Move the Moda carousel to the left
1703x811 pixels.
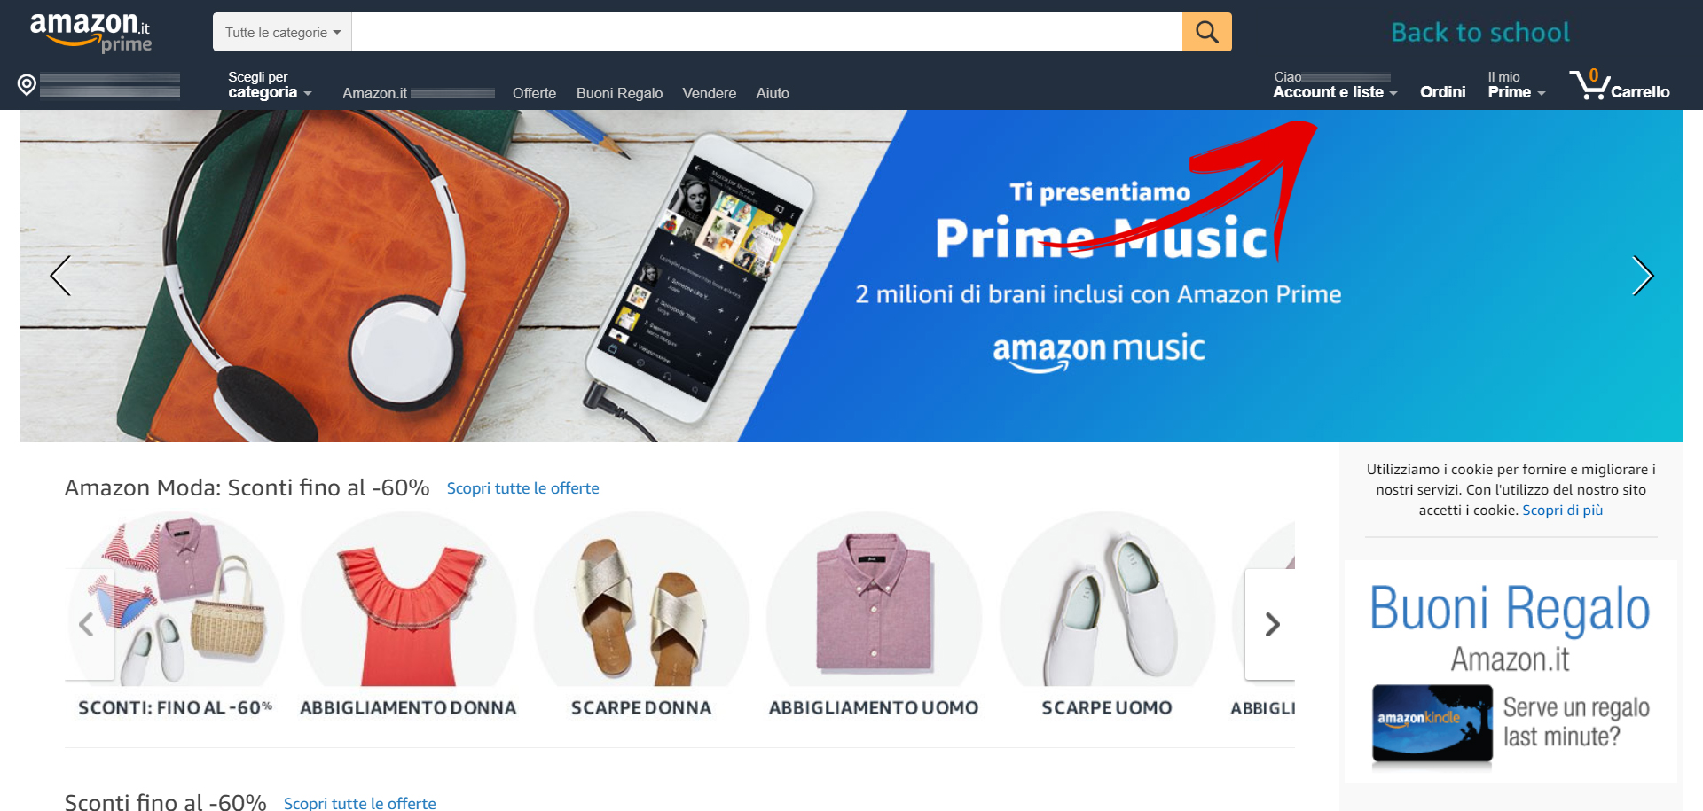(x=88, y=625)
